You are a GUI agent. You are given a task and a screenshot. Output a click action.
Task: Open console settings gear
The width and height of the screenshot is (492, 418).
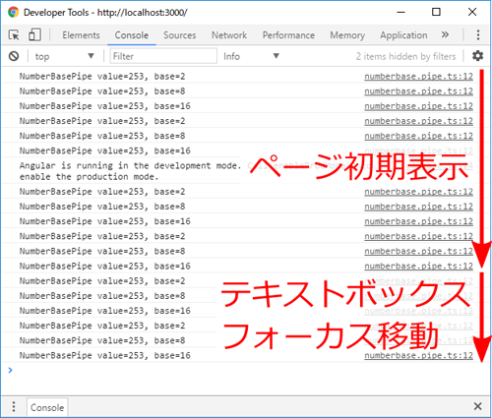477,56
